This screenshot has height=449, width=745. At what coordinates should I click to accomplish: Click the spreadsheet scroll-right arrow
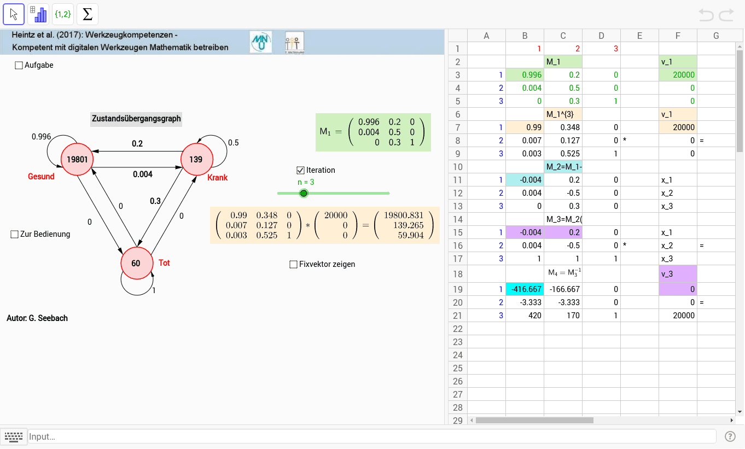(732, 421)
